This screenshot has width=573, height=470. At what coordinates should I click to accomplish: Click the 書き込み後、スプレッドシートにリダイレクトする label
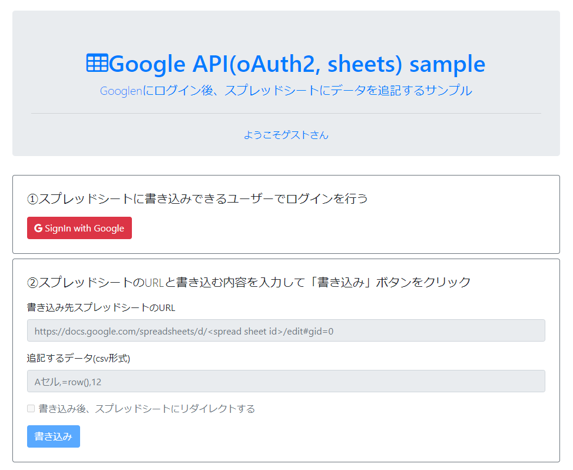pos(147,409)
